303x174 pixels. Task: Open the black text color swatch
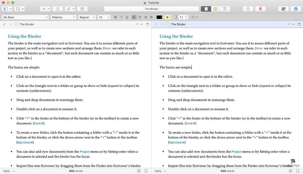[159, 17]
